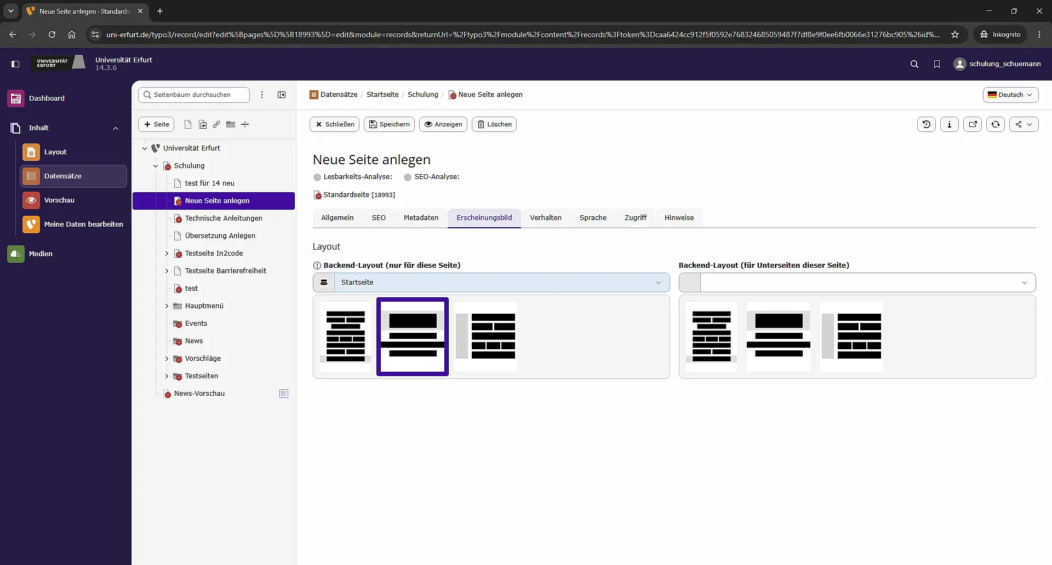Go to Schulung in breadcrumb
1052x565 pixels.
[x=423, y=95]
